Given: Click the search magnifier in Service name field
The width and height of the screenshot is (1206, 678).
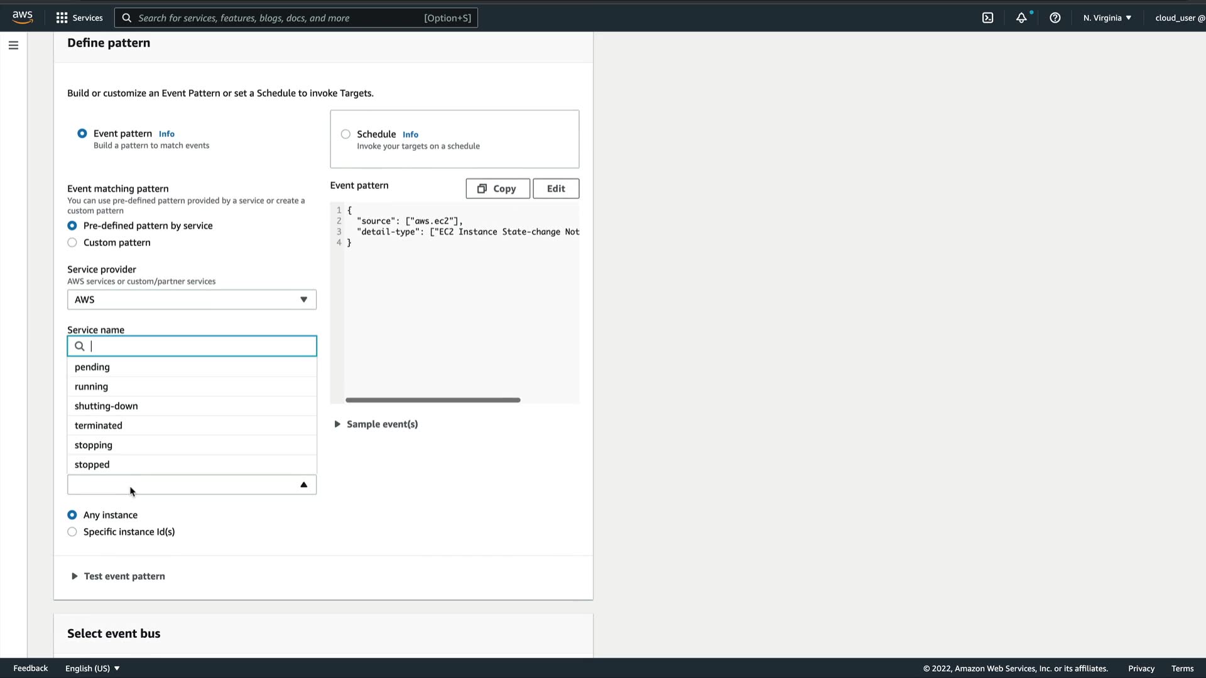Looking at the screenshot, I should click(80, 346).
